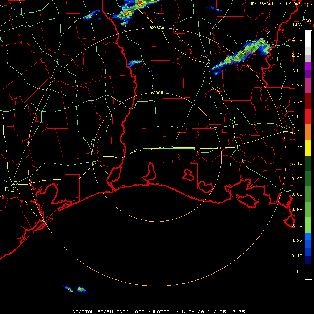
Task: Click the ND legend label
Action: point(300,271)
